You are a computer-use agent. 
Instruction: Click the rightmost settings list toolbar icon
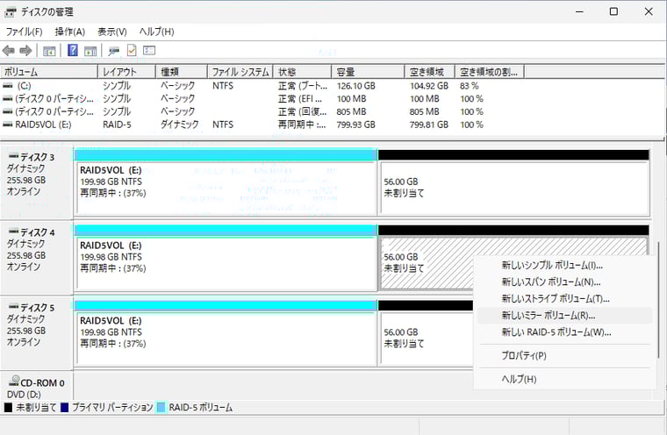[149, 51]
